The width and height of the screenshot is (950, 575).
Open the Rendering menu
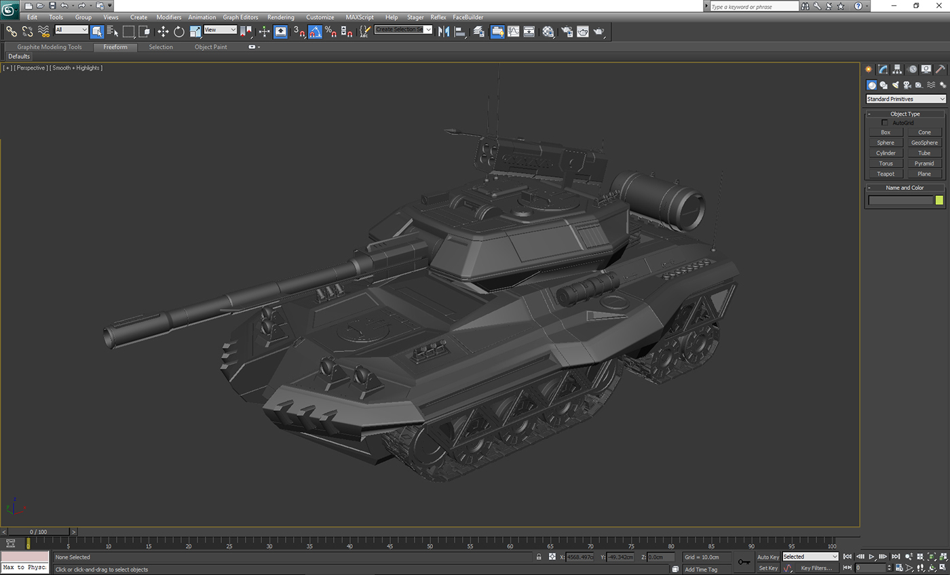281,17
